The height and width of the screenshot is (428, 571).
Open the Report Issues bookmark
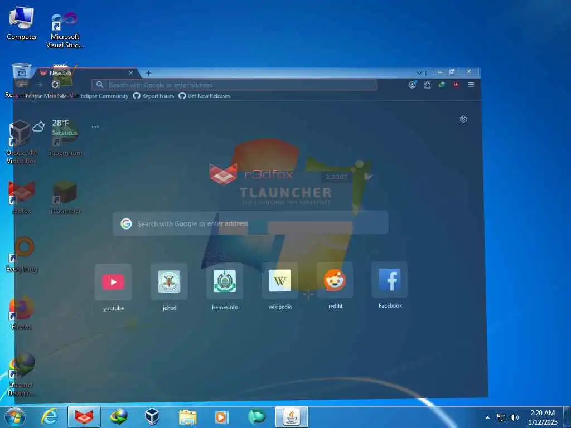click(154, 96)
